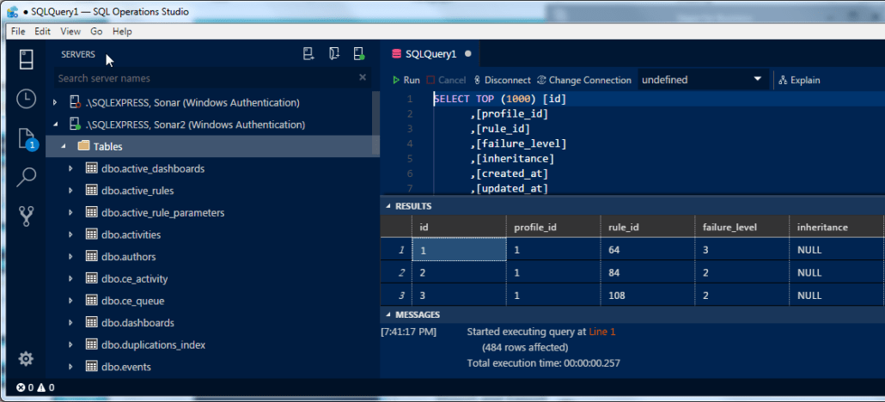
Task: Click the Line 1 link in messages
Action: point(601,331)
